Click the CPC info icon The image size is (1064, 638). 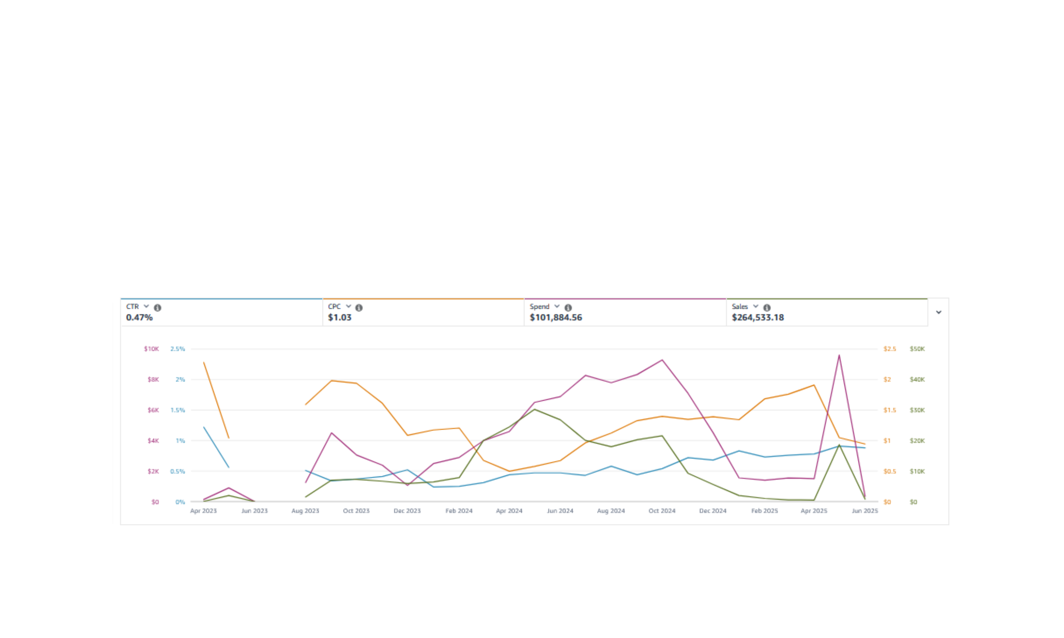359,308
